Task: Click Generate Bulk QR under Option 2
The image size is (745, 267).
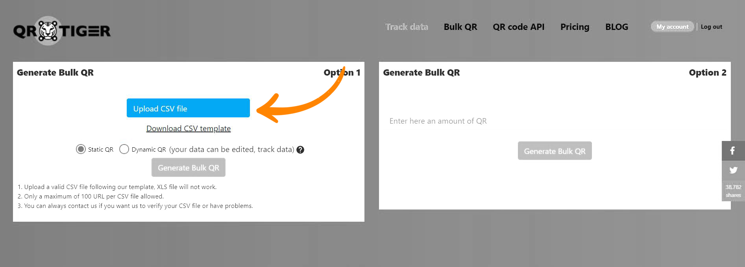Action: pos(555,151)
